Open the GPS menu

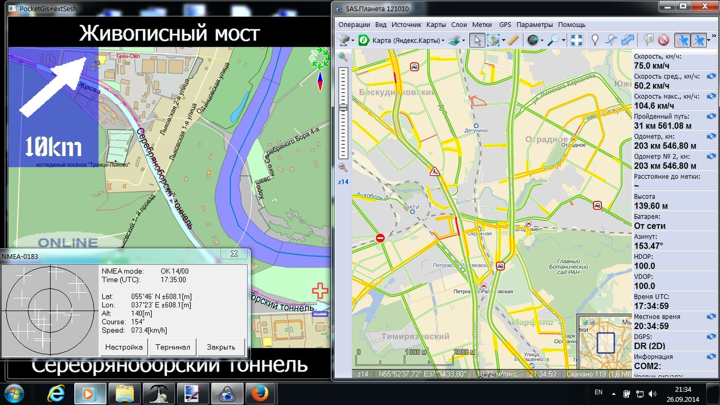(505, 25)
